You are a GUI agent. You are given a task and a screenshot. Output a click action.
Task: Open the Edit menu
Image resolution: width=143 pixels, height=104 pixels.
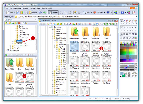point(11,8)
